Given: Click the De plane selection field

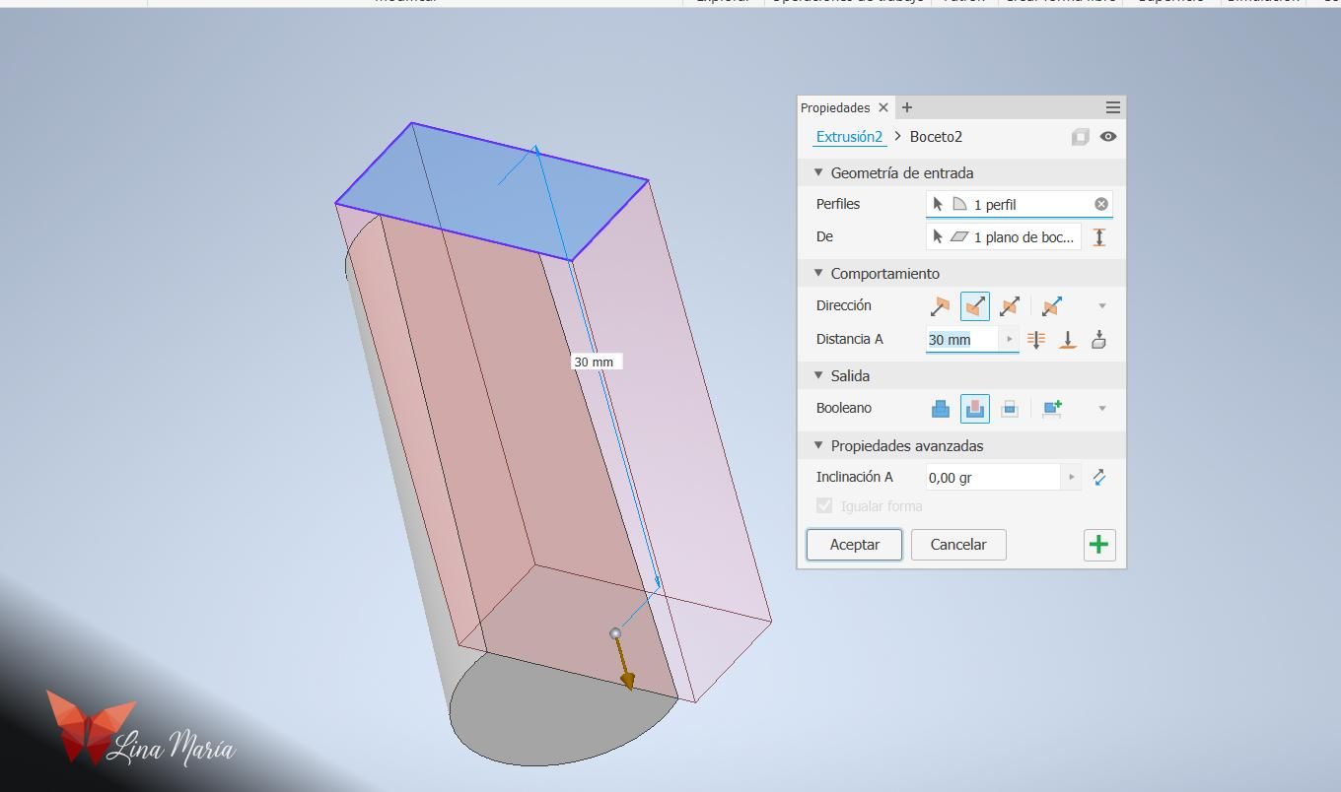Looking at the screenshot, I should 1004,237.
